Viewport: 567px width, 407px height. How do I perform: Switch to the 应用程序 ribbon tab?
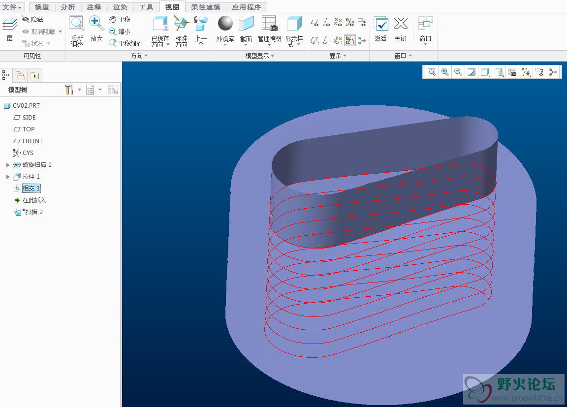(x=247, y=7)
